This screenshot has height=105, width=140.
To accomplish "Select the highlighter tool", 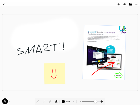I will coord(50,101).
